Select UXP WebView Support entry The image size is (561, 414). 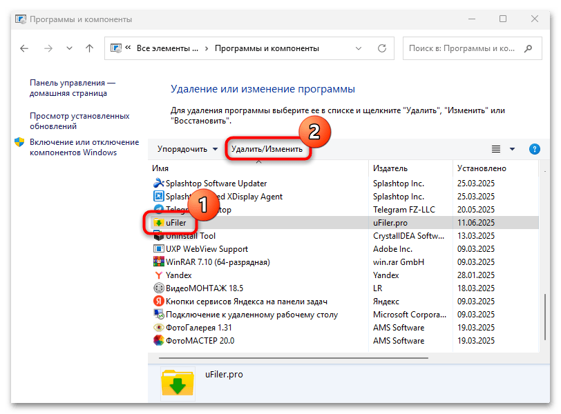pyautogui.click(x=207, y=248)
